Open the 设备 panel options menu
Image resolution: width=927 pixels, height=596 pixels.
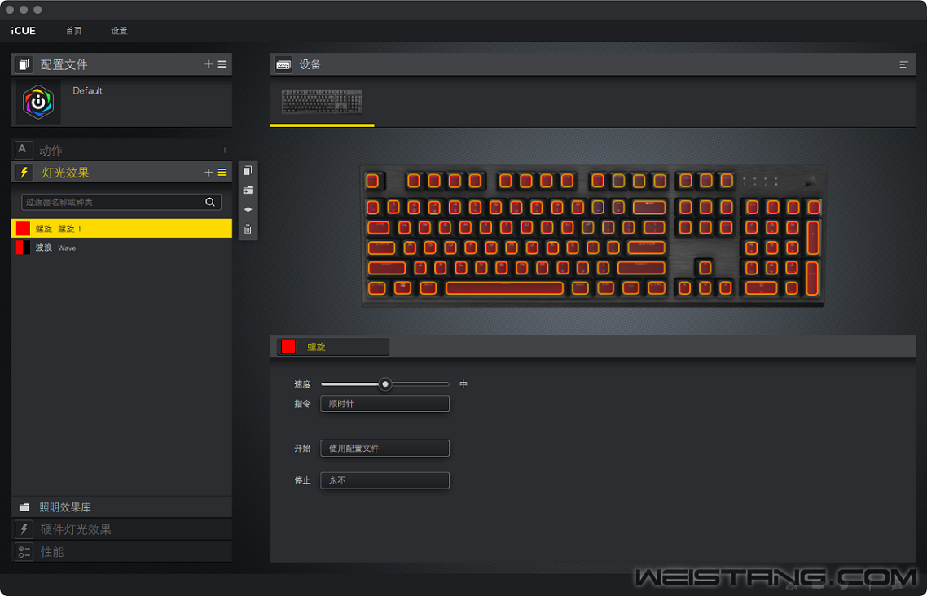pyautogui.click(x=903, y=64)
